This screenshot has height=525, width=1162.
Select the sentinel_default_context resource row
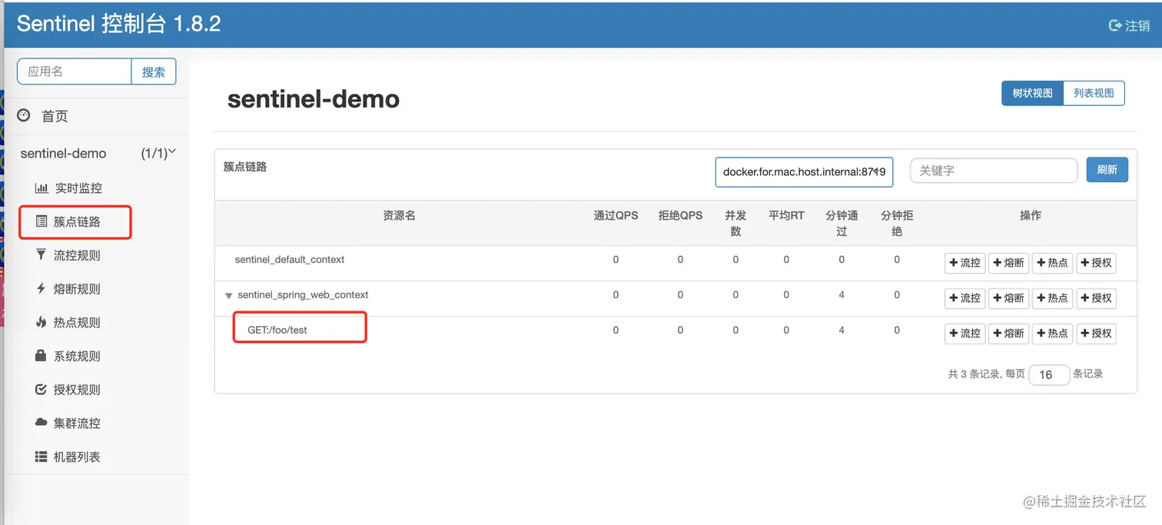point(676,263)
